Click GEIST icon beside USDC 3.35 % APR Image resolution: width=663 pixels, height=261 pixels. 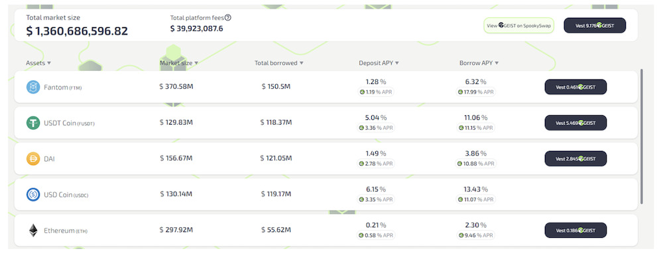(361, 199)
